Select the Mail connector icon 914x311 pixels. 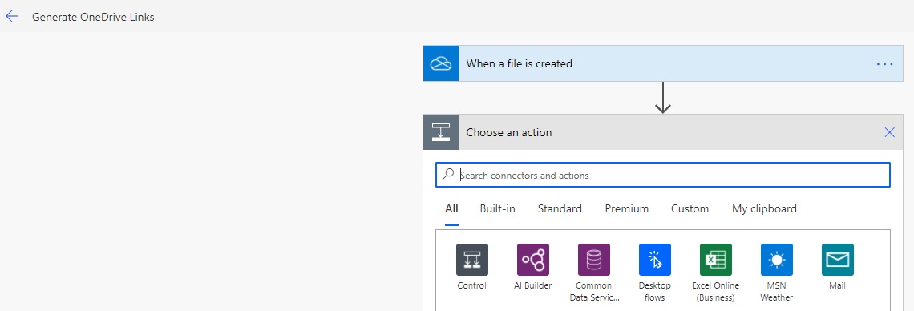[x=838, y=260]
